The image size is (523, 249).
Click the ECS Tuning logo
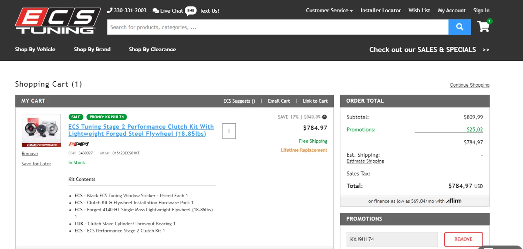[58, 21]
